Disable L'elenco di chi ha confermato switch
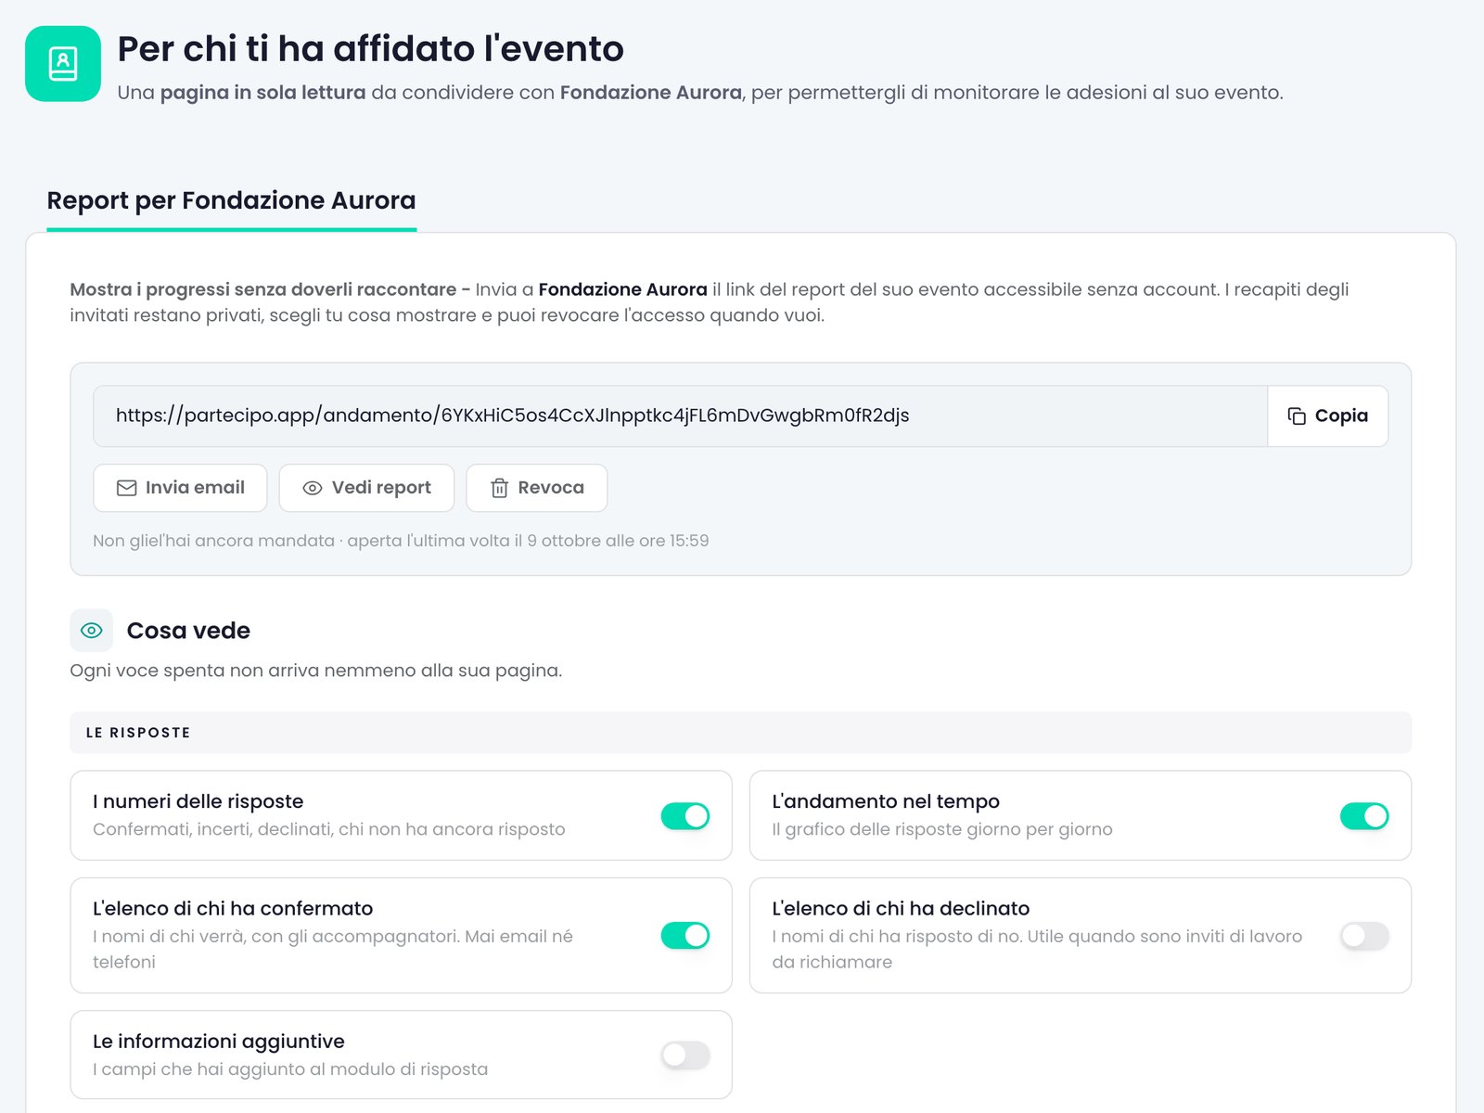Image resolution: width=1484 pixels, height=1113 pixels. 685,935
